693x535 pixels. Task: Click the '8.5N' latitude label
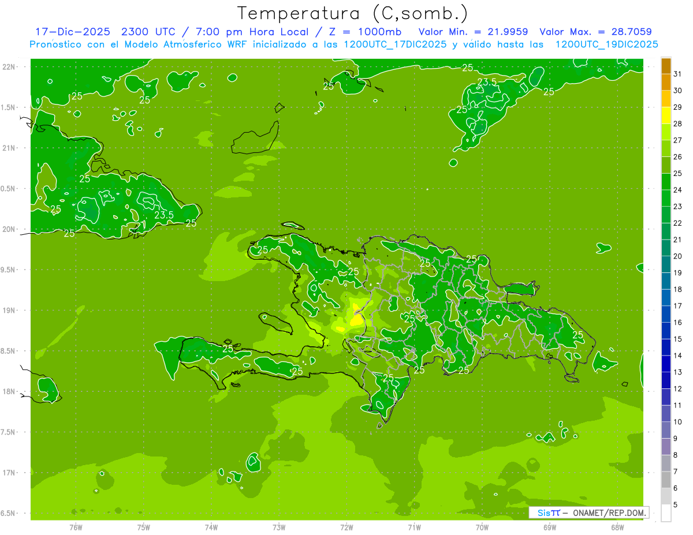[9, 351]
